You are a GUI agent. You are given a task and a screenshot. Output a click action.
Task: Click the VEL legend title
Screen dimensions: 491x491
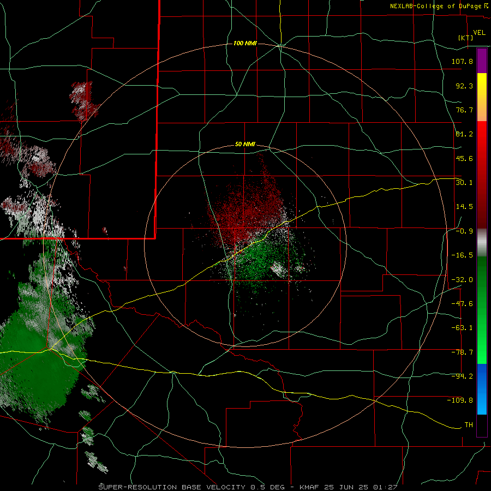pos(479,32)
